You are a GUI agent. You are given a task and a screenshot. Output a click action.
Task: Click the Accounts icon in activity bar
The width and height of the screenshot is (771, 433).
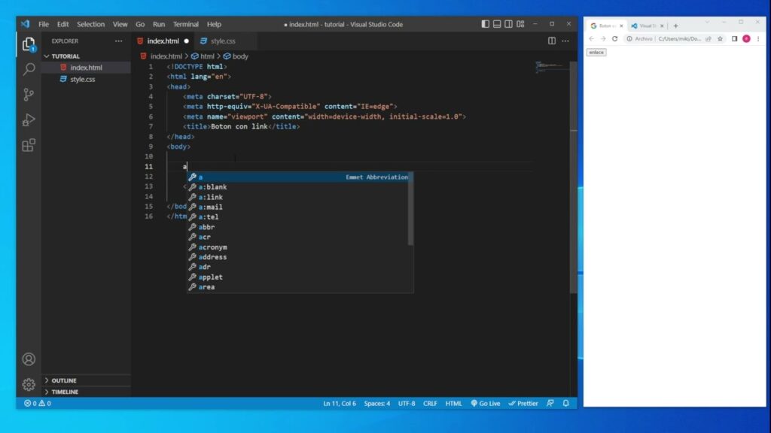29,359
